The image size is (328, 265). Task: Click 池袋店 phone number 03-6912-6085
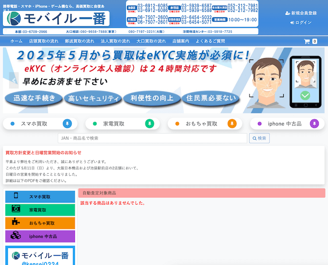point(153,6)
